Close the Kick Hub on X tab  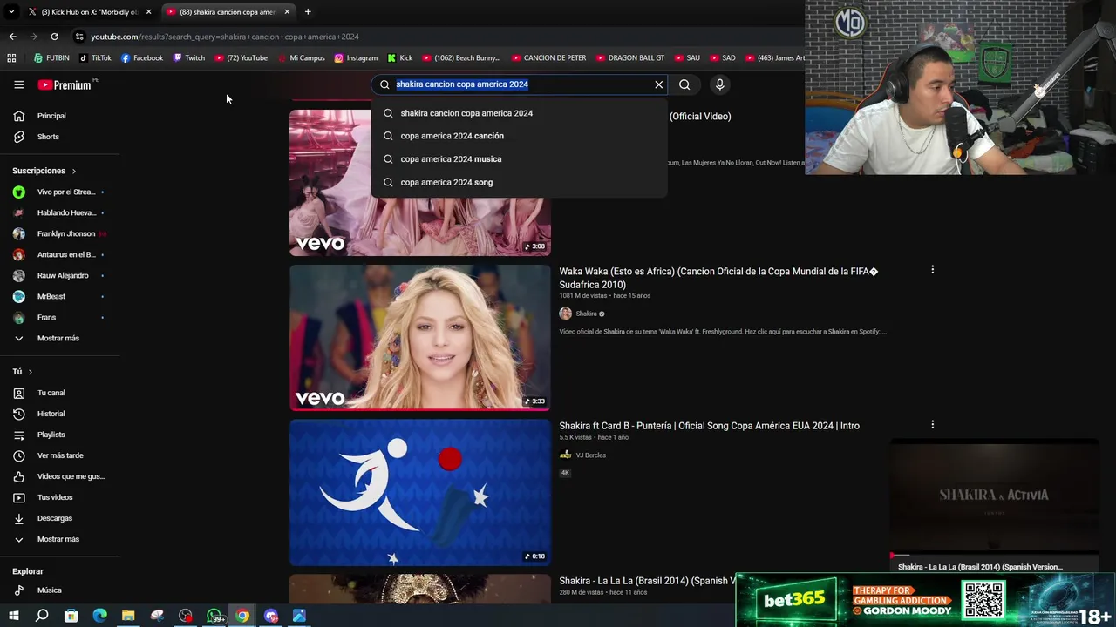point(148,11)
